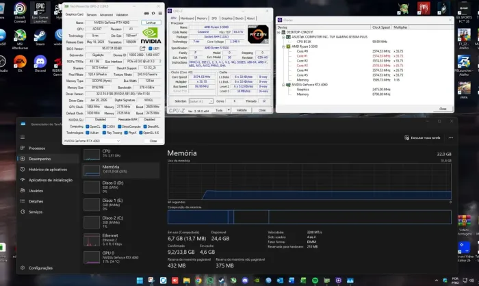The height and width of the screenshot is (286, 479).
Task: Open Processos in Task Manager sidebar
Action: click(37, 148)
